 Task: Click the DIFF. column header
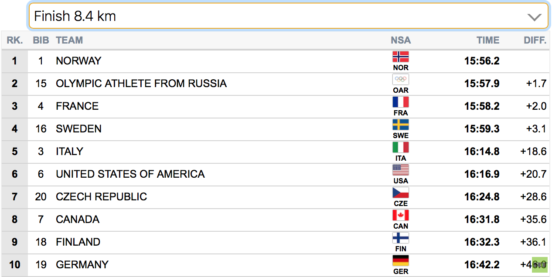tap(535, 40)
